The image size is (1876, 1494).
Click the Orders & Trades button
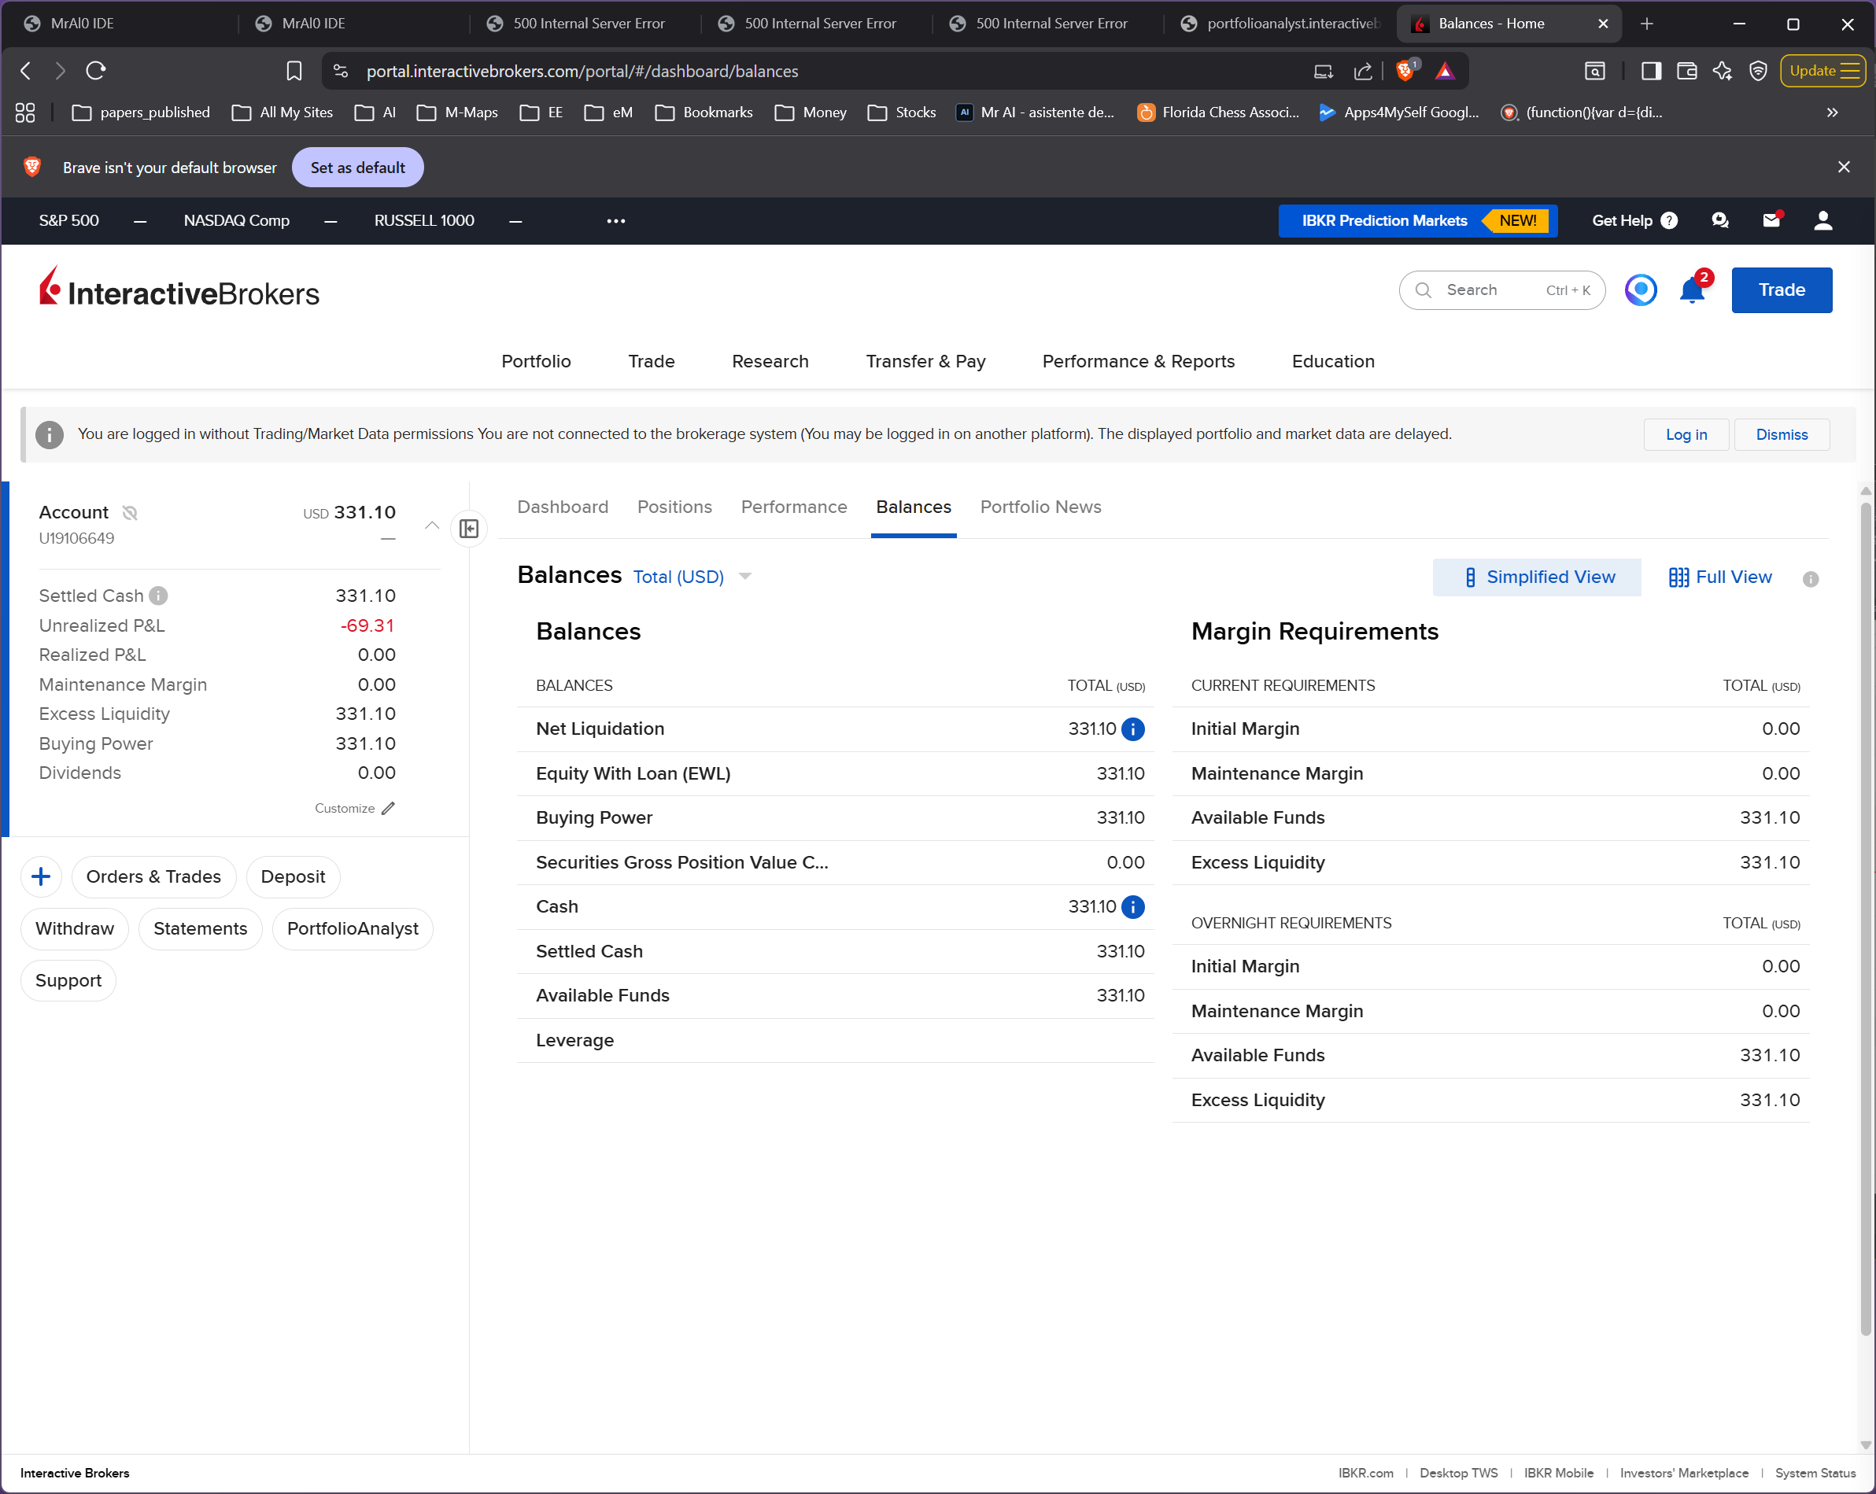pyautogui.click(x=153, y=876)
